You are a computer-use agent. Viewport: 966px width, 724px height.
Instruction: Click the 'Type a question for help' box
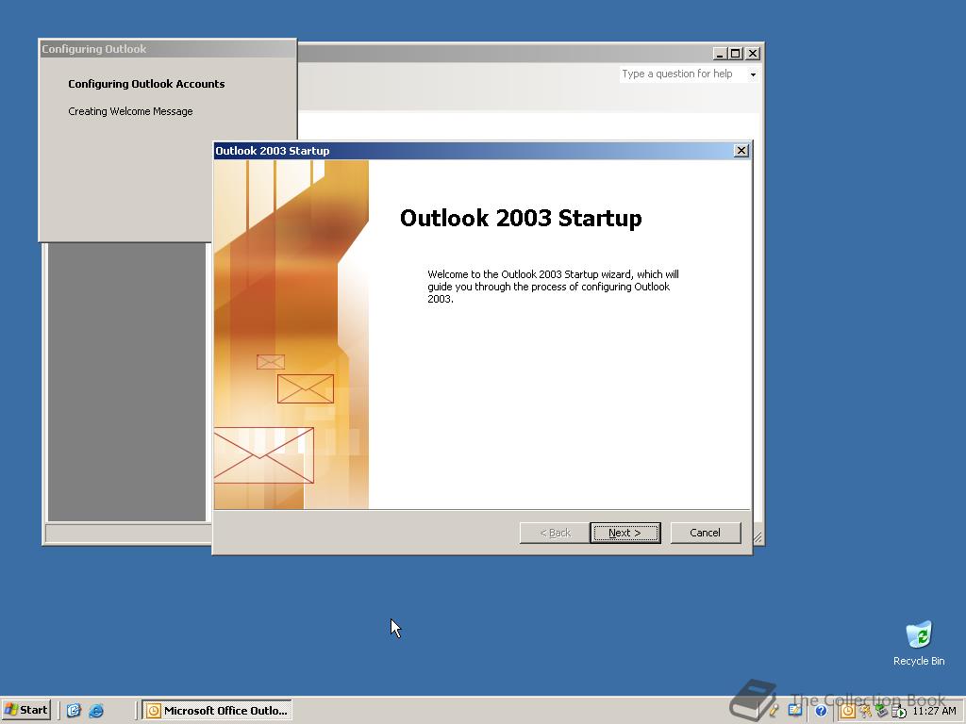[x=683, y=74]
